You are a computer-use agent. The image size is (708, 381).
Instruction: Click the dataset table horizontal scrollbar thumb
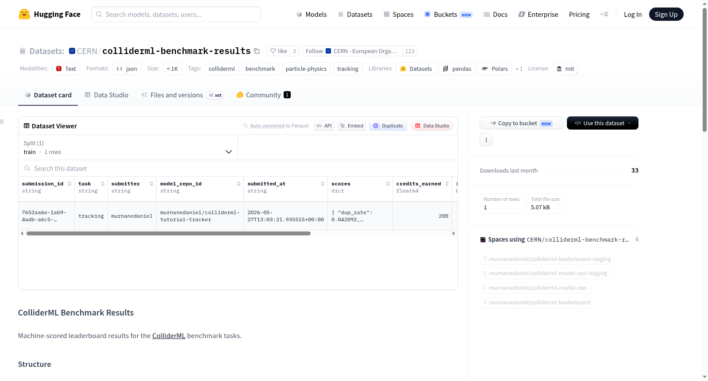click(168, 233)
